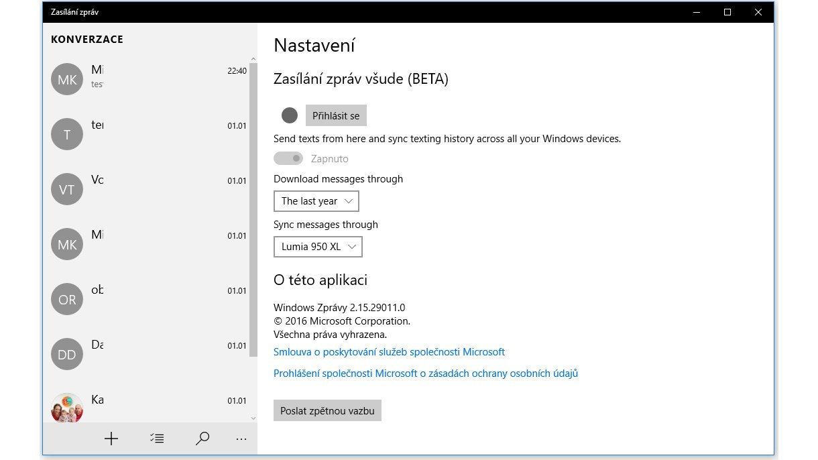The height and width of the screenshot is (460, 818).
Task: Click the Windows Zprávy 2.15.29011.0 version text
Action: (339, 308)
